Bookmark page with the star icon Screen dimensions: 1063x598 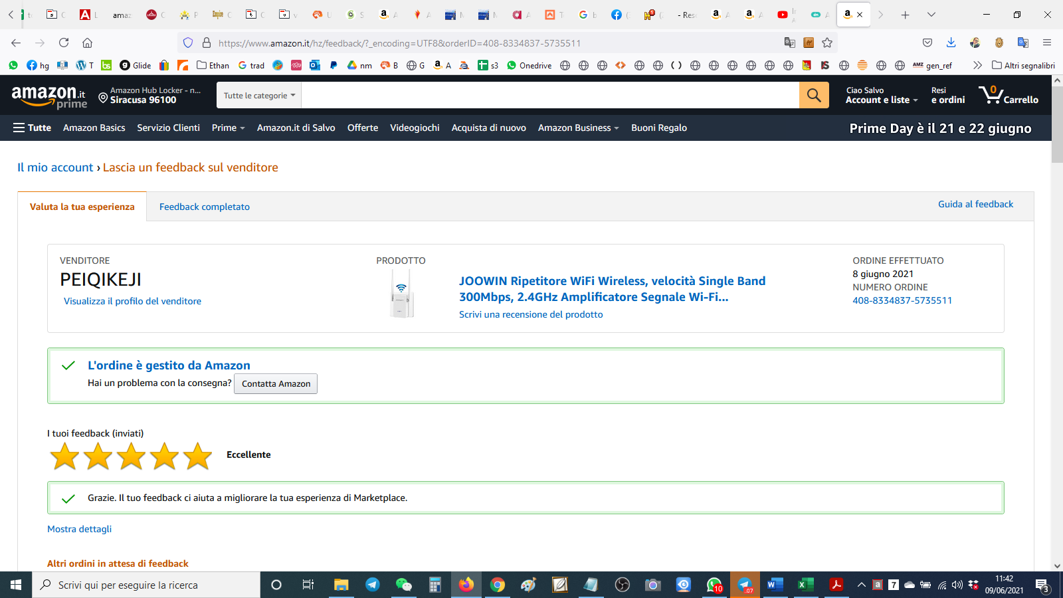tap(827, 43)
